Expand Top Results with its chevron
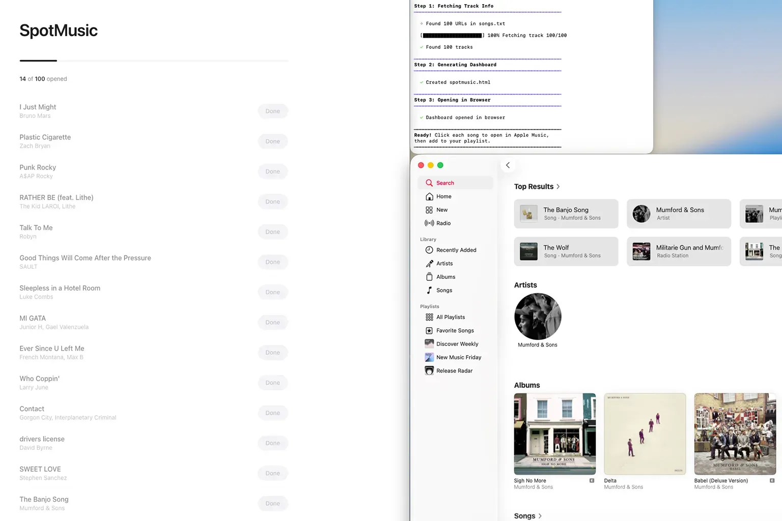Image resolution: width=782 pixels, height=521 pixels. 558,187
